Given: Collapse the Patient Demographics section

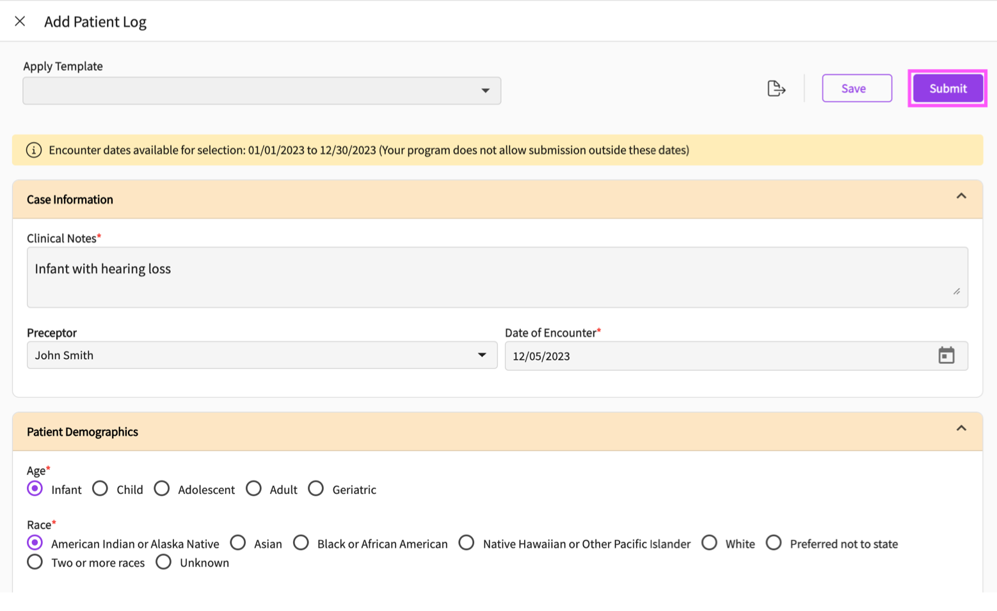Looking at the screenshot, I should pos(961,428).
